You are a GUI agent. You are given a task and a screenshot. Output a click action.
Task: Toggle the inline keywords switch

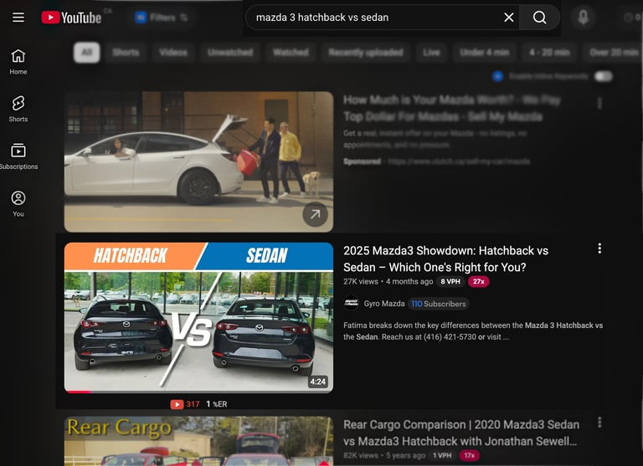pyautogui.click(x=603, y=76)
